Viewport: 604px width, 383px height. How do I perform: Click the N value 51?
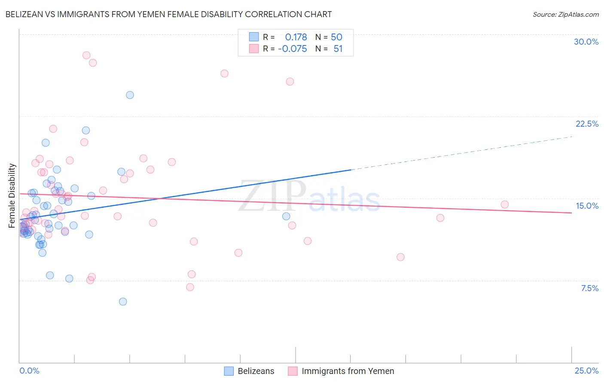click(x=338, y=49)
